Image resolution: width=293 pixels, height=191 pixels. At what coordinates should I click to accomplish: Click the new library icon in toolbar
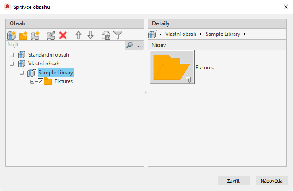[12, 35]
